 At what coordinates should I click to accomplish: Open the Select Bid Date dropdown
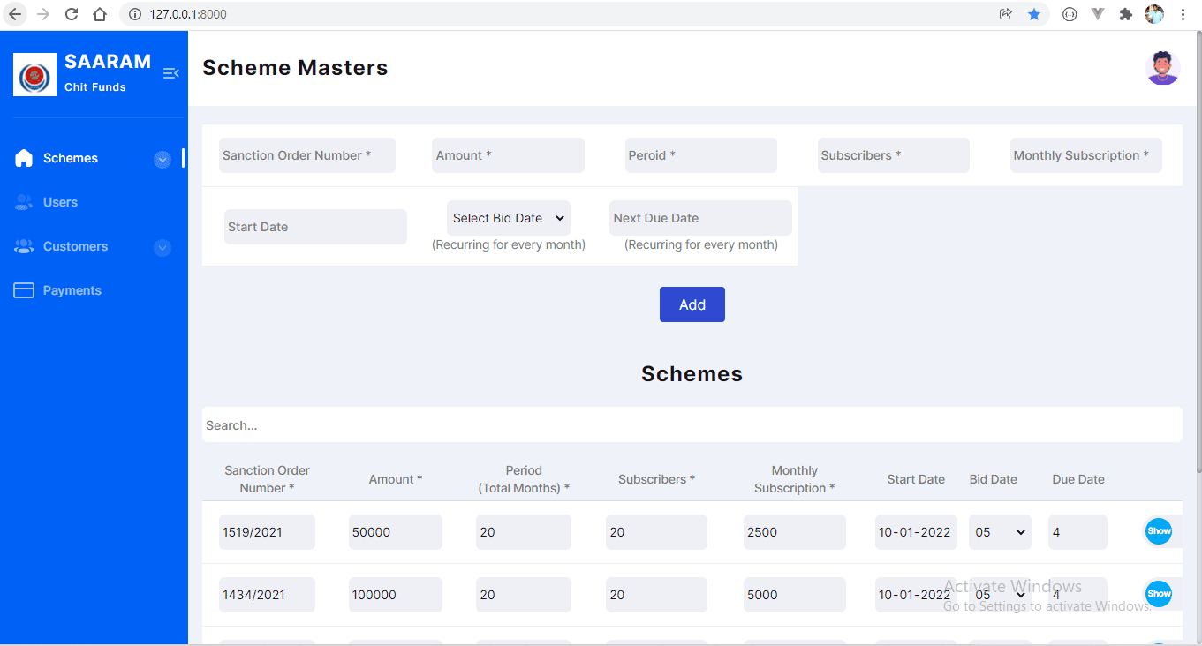tap(508, 217)
